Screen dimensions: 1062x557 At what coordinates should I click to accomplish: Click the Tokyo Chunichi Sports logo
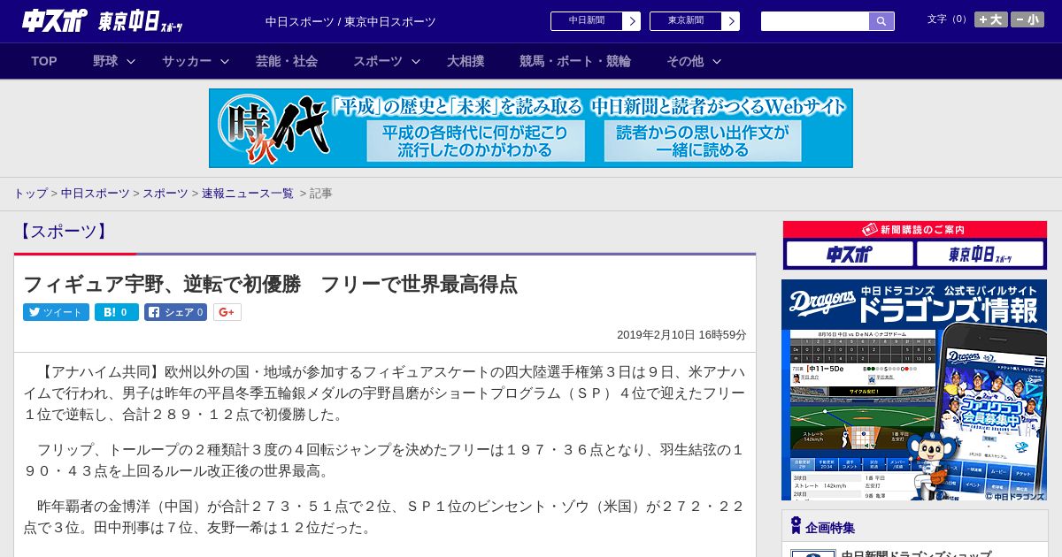click(x=141, y=21)
